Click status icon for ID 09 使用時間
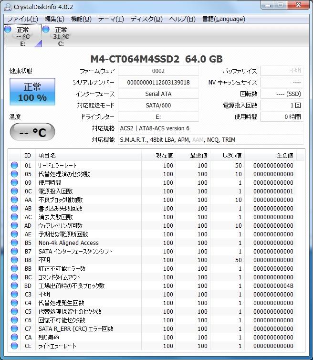This screenshot has width=313, height=360. click(14, 182)
